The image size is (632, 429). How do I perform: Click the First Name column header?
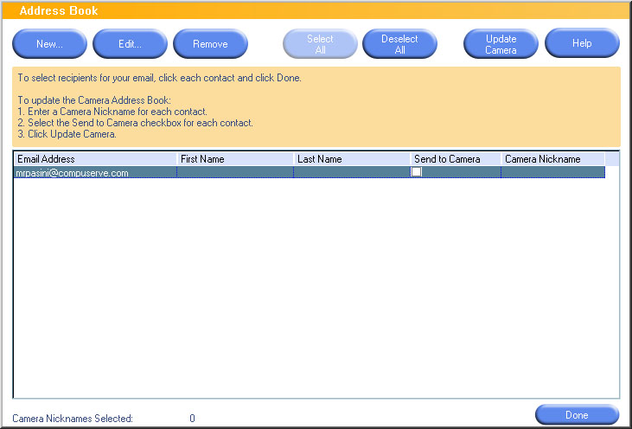234,159
